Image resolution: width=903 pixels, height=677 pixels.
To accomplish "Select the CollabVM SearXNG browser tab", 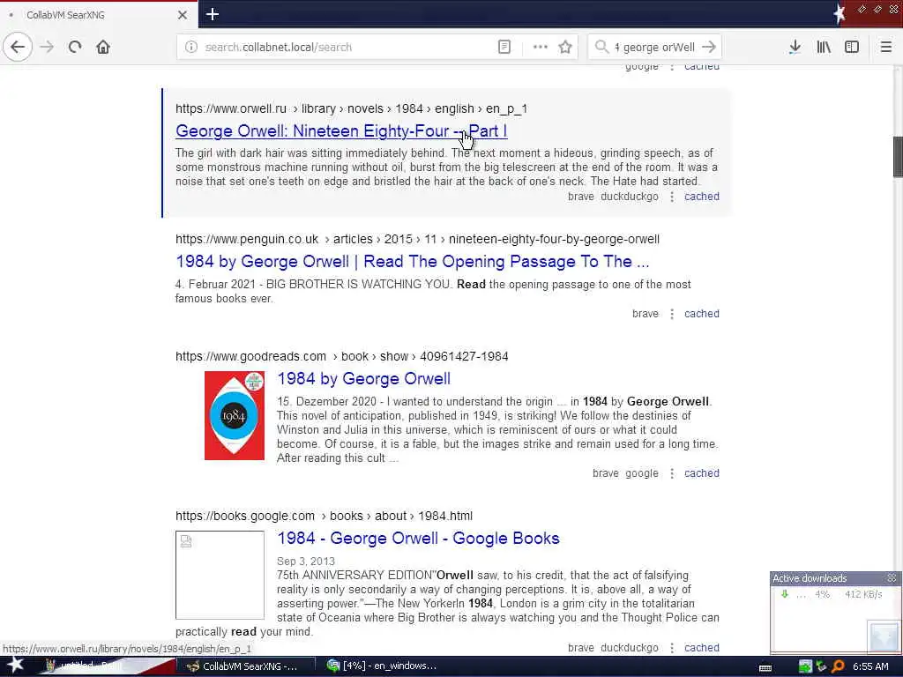I will point(98,15).
